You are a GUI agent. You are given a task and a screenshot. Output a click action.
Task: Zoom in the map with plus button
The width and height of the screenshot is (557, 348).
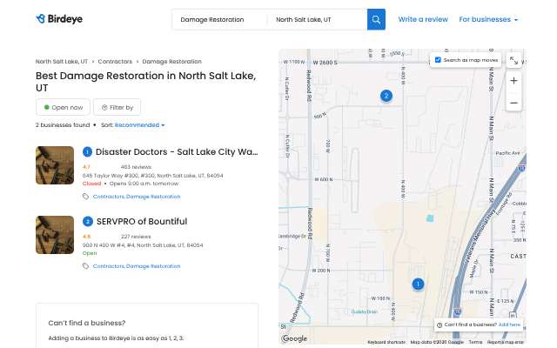tap(513, 81)
